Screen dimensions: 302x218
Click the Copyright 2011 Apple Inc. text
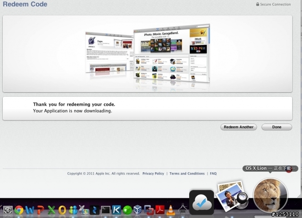(103, 174)
